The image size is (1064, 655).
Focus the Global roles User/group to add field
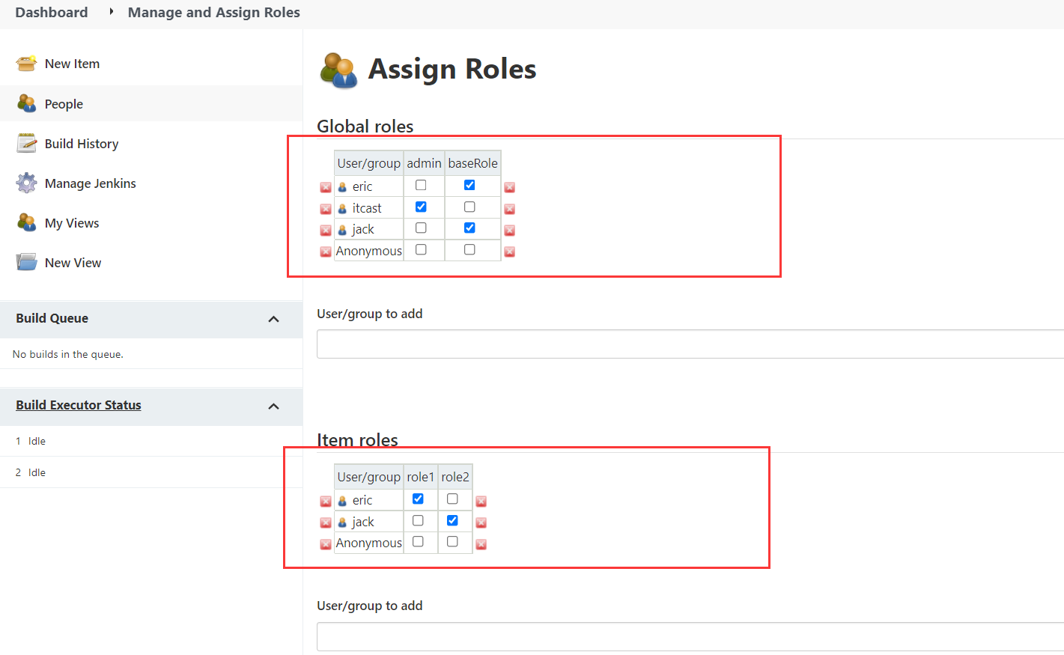coord(689,344)
